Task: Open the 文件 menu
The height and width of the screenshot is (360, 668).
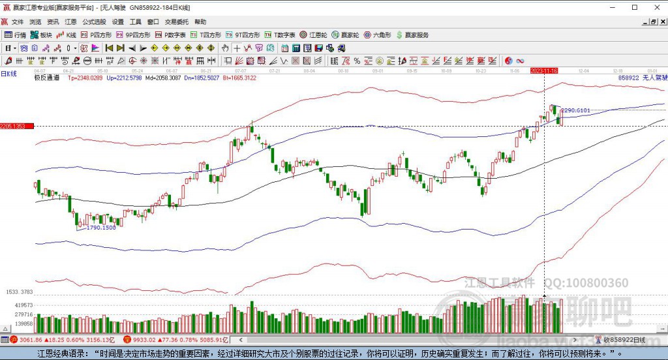Action: coord(18,22)
